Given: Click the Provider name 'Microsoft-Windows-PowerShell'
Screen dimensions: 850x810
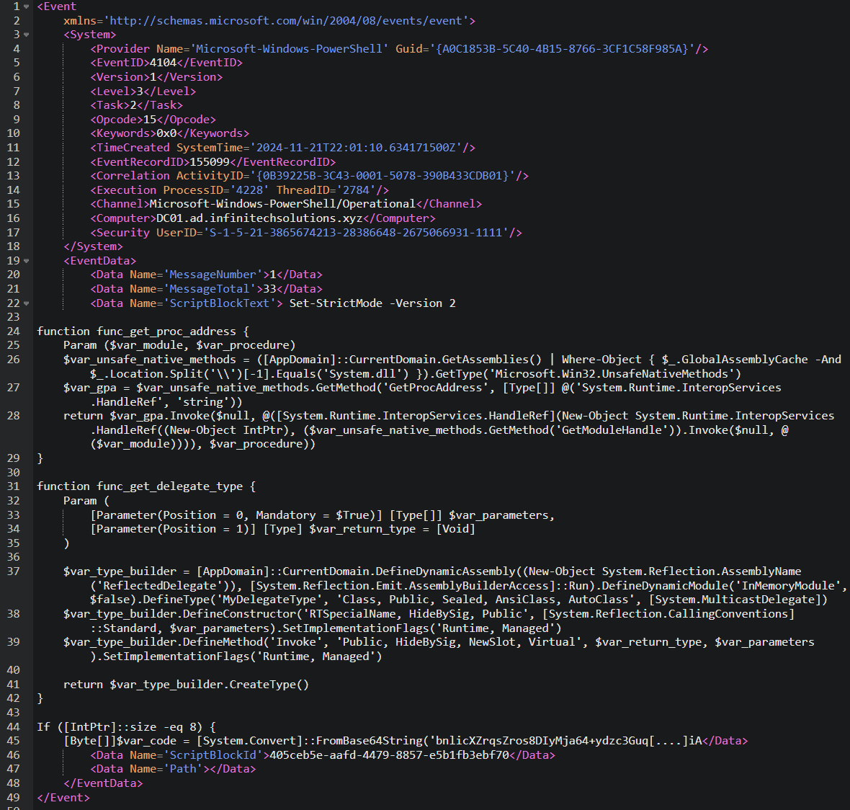Looking at the screenshot, I should tap(290, 49).
